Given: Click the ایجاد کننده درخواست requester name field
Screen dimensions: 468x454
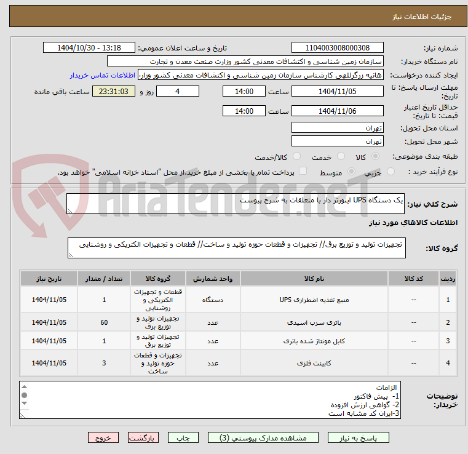Looking at the screenshot, I should point(261,75).
